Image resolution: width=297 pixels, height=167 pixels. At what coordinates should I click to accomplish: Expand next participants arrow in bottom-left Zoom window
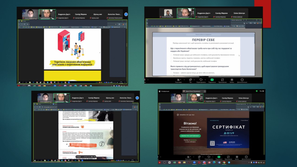[x=137, y=98]
